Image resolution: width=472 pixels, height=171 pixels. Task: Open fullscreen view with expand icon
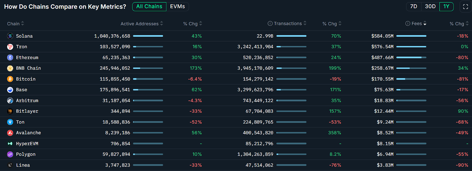[465, 6]
